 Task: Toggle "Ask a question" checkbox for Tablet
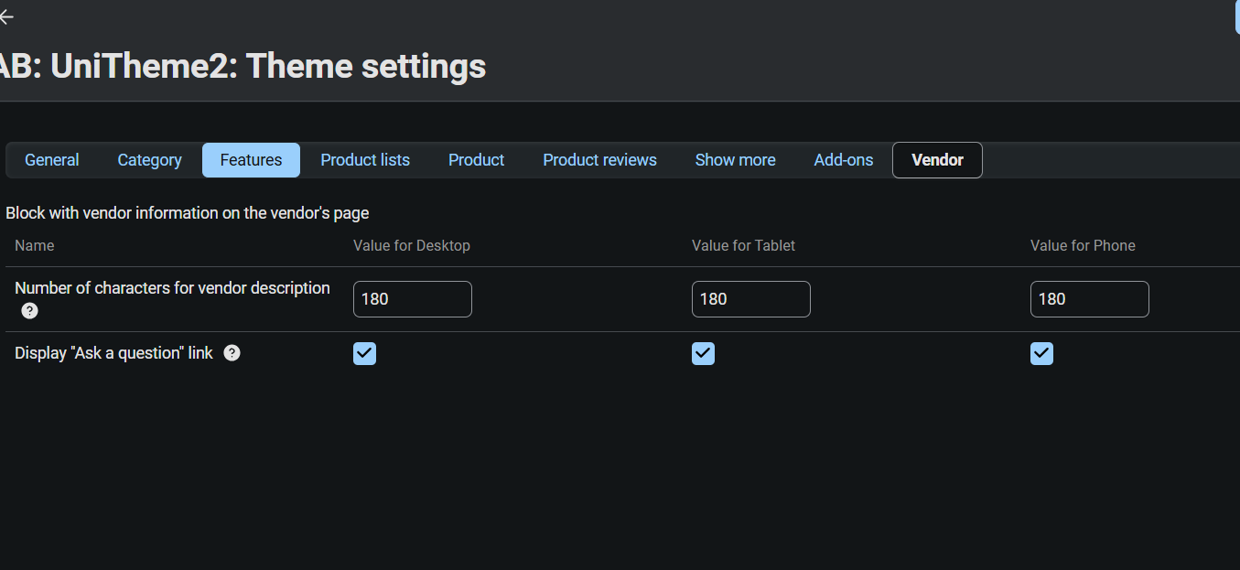tap(703, 353)
